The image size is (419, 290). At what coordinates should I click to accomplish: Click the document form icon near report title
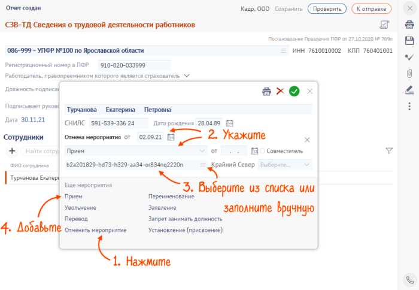(384, 25)
